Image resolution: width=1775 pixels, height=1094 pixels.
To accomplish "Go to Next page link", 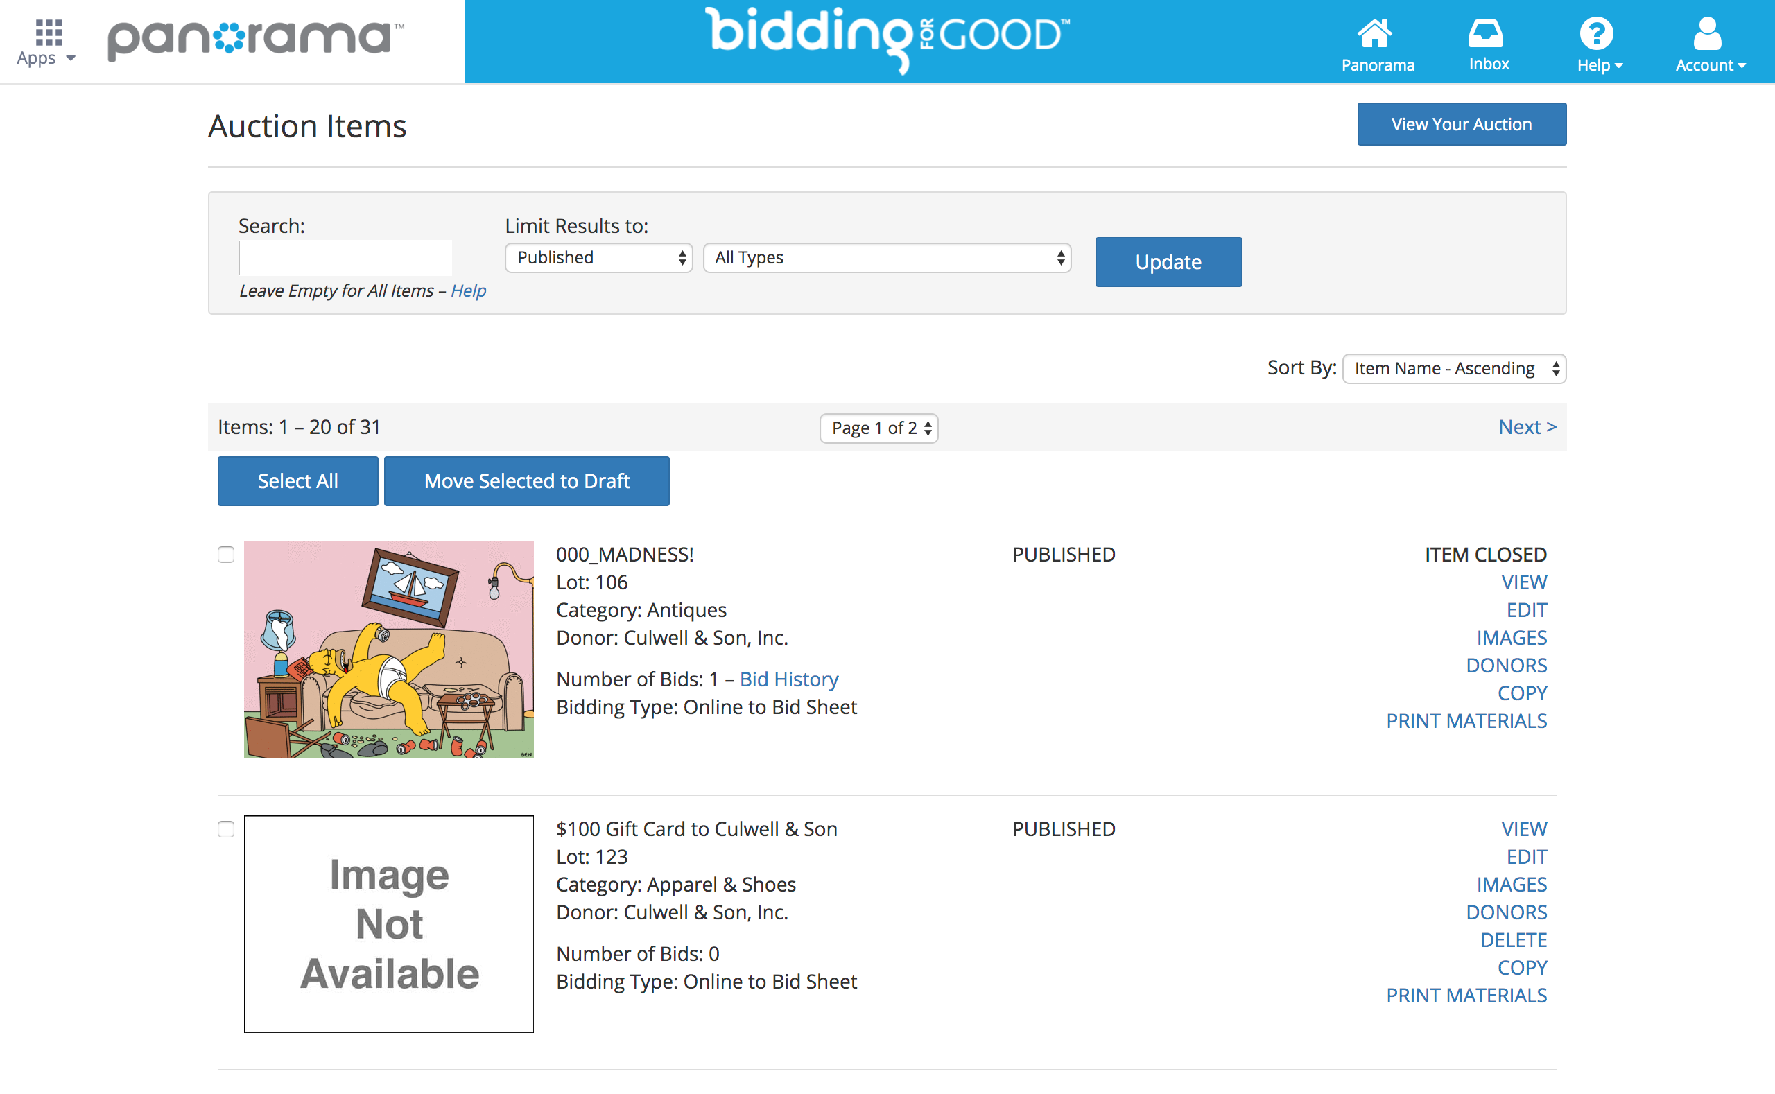I will click(1527, 427).
